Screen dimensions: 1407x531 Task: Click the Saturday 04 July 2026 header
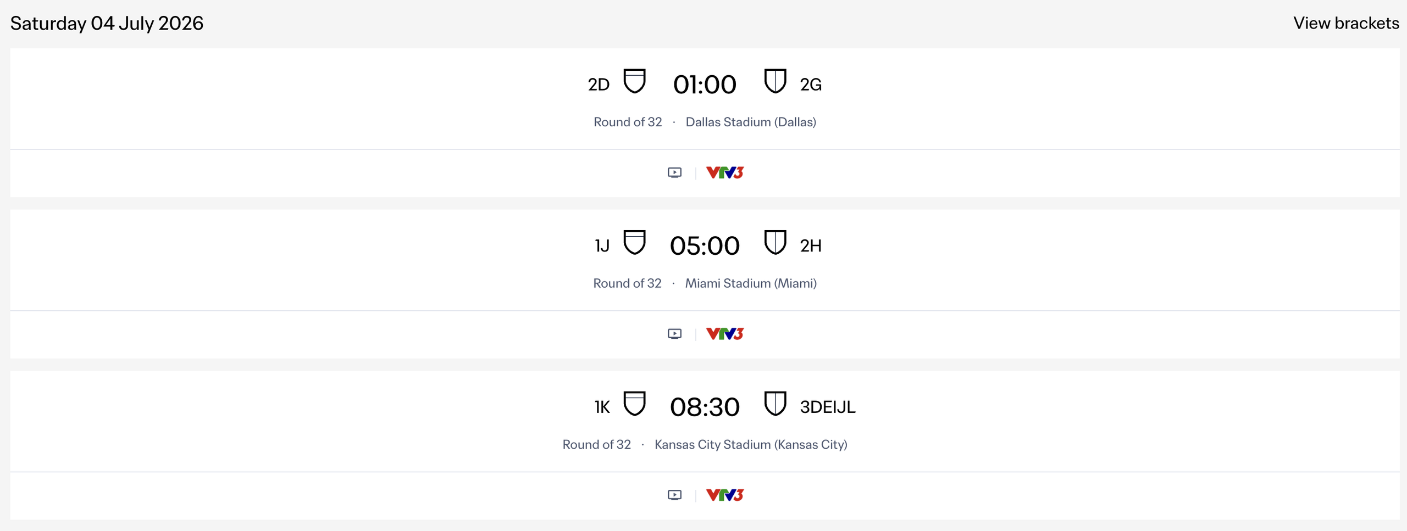(108, 23)
